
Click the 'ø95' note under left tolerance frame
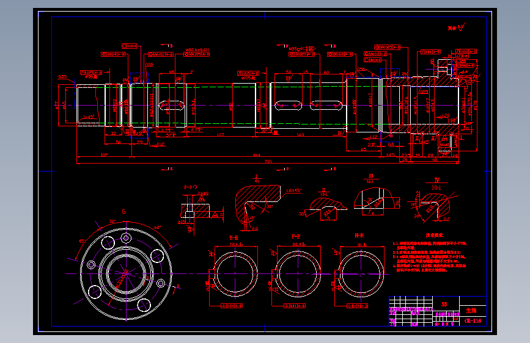[90, 77]
